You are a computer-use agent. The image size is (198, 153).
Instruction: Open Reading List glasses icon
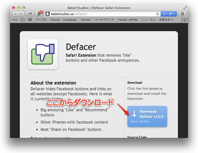point(15,20)
